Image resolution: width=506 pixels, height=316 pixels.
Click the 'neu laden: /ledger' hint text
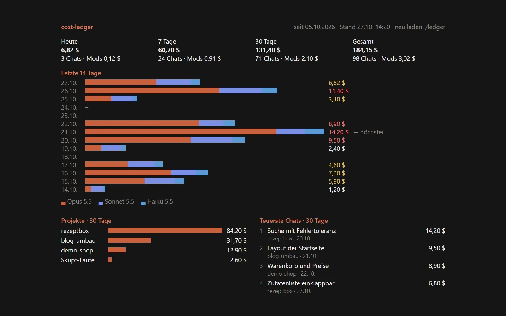[420, 27]
